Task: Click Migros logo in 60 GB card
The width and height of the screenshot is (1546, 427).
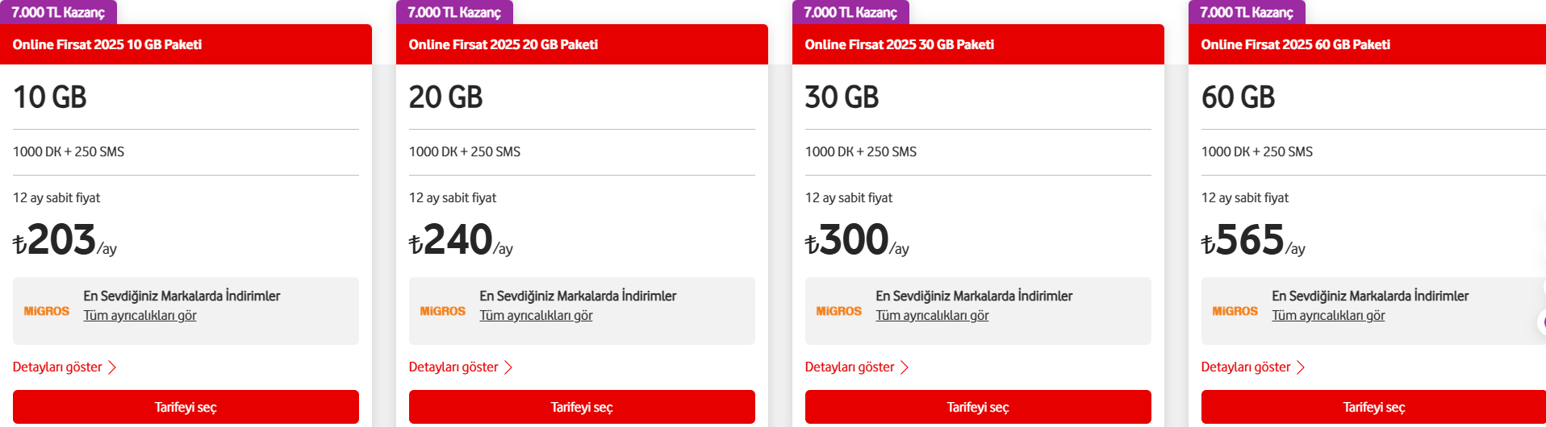Action: [1235, 311]
